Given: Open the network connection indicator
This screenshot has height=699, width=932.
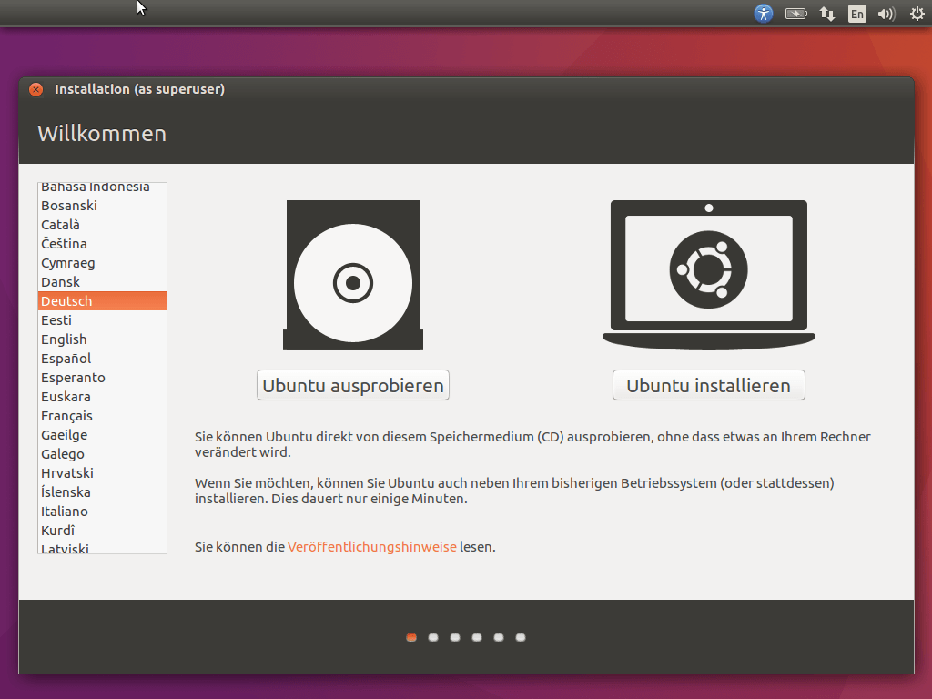Looking at the screenshot, I should coord(826,13).
